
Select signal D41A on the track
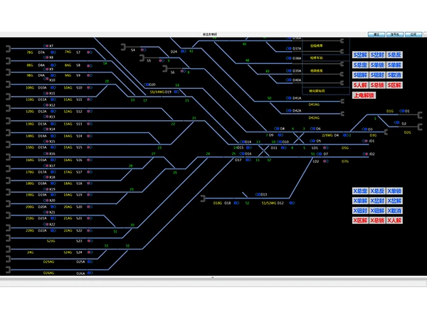click(x=288, y=98)
